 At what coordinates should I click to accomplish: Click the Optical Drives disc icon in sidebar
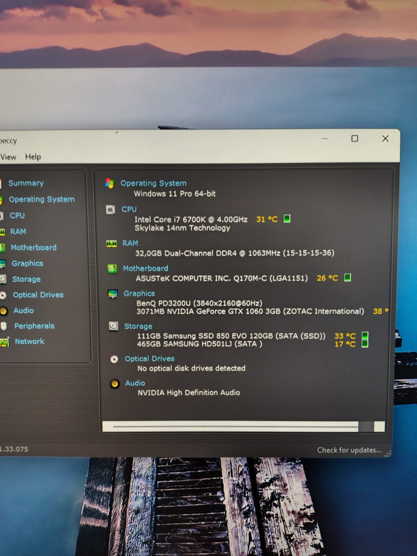[3, 295]
